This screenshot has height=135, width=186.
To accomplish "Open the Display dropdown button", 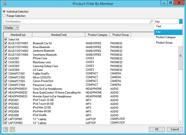I will click(x=11, y=28).
